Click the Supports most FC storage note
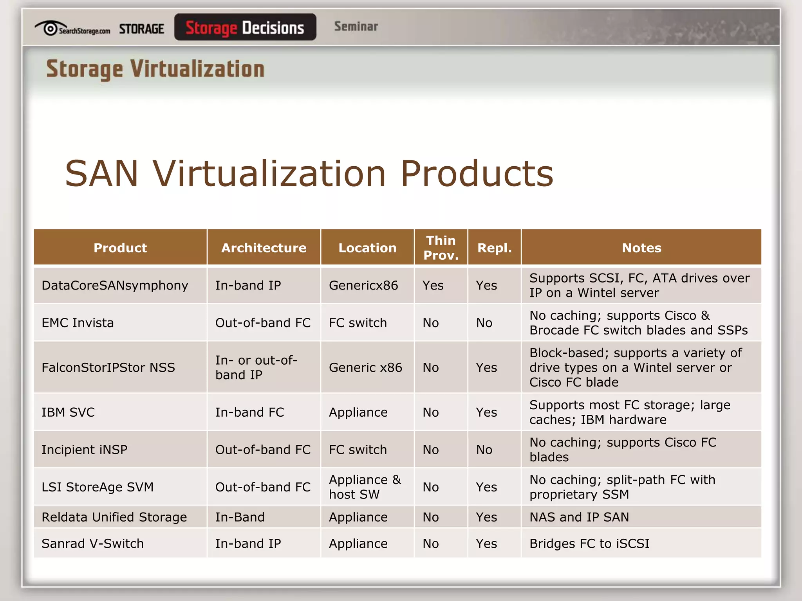802x601 pixels. [641, 412]
